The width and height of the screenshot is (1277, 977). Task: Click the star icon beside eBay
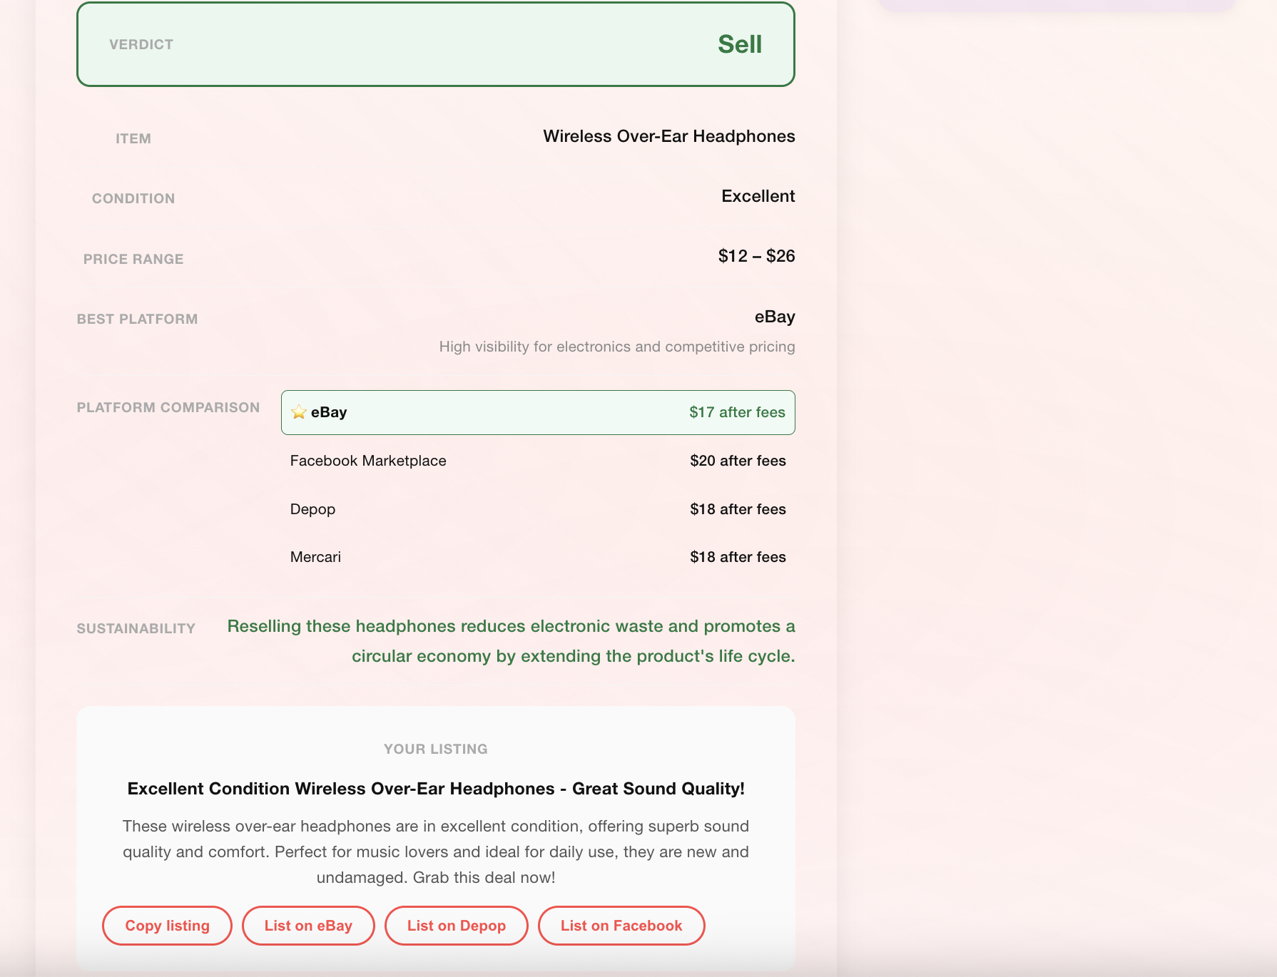click(x=299, y=412)
